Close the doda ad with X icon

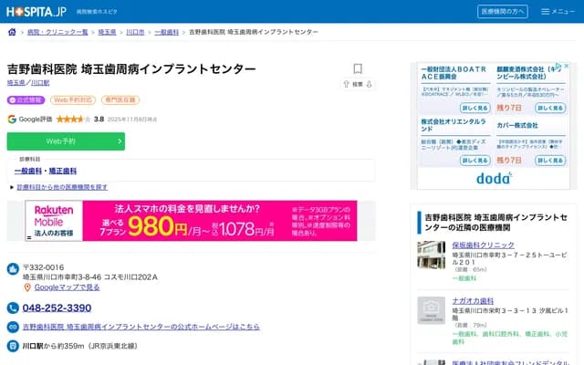click(x=566, y=66)
